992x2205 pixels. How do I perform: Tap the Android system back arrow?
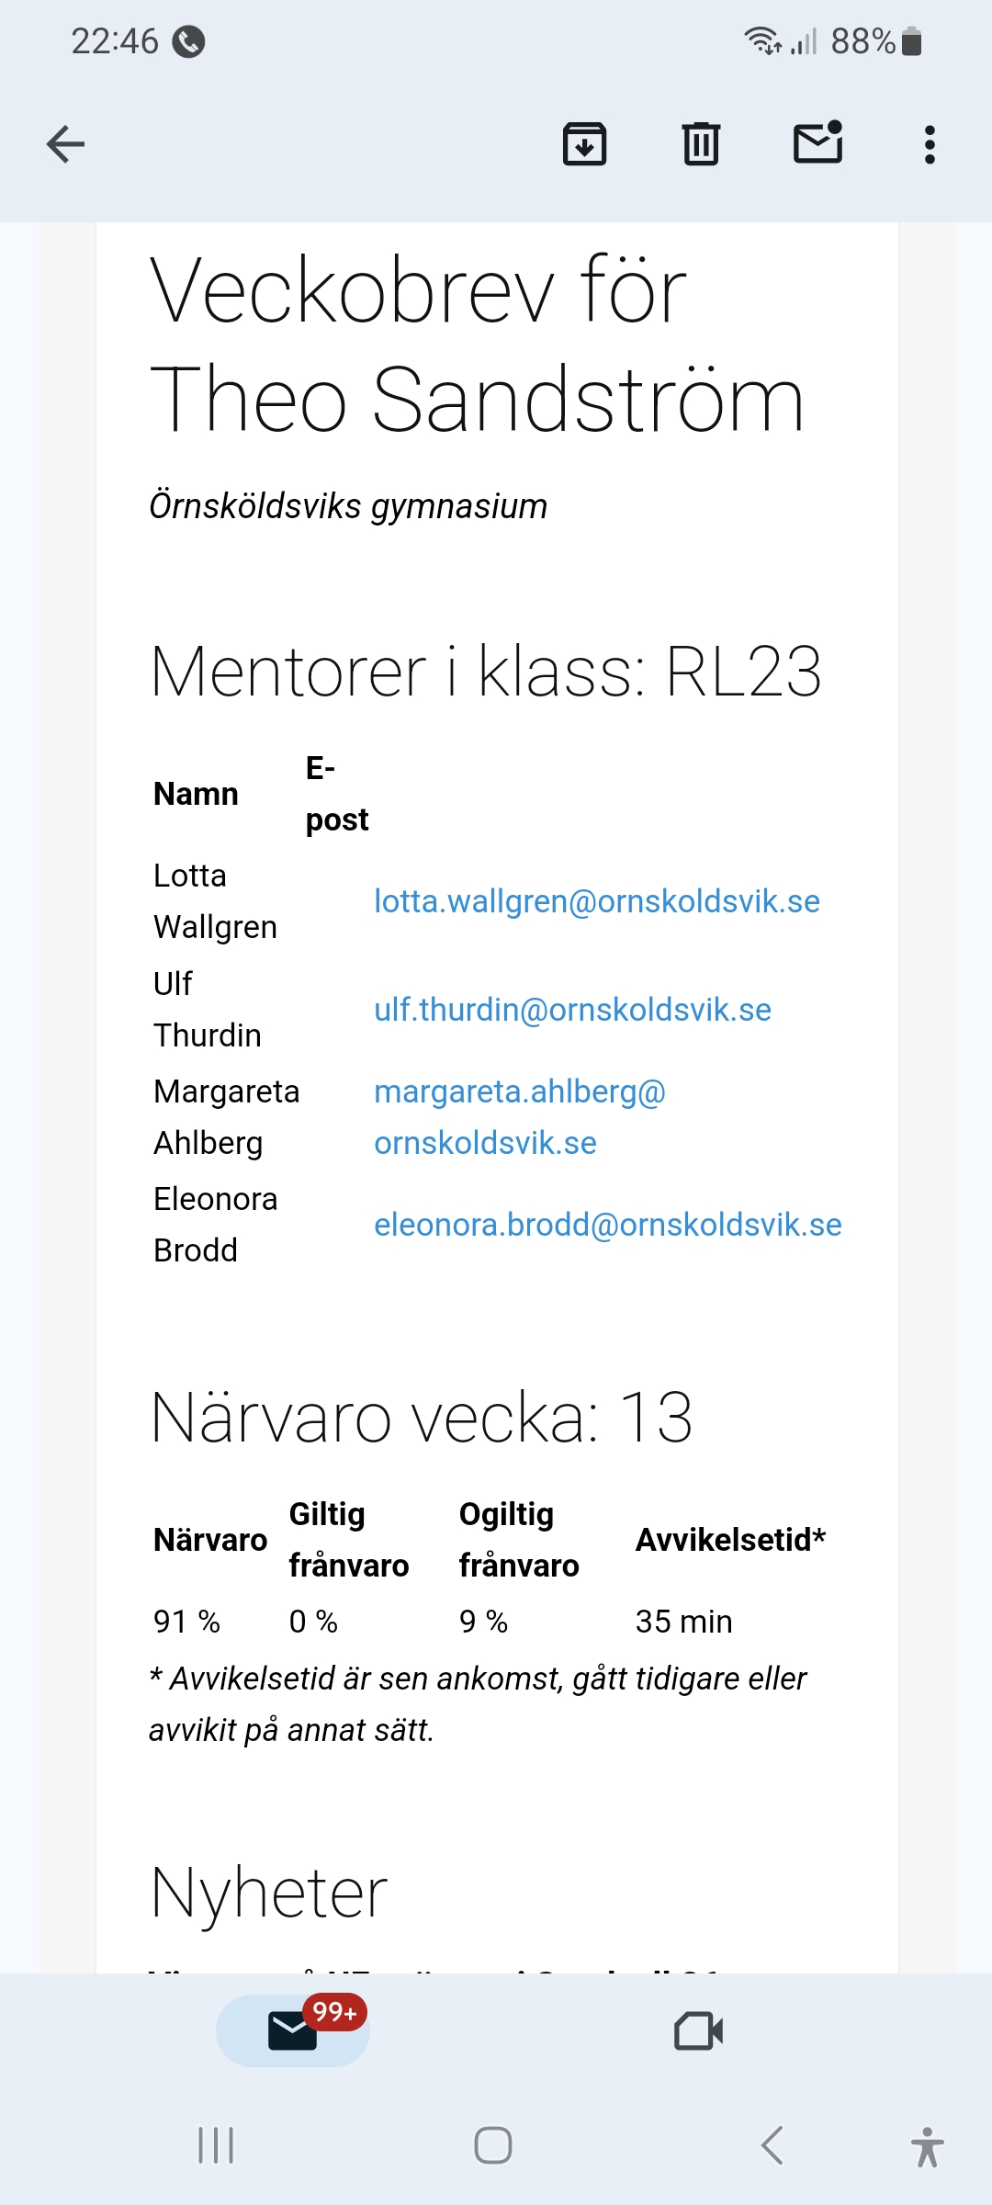pyautogui.click(x=772, y=2146)
